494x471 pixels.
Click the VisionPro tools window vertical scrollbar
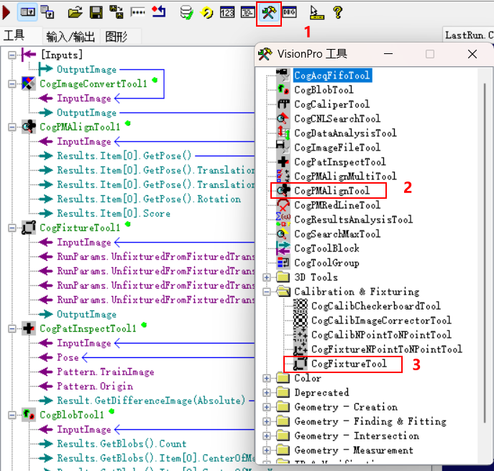(485, 252)
